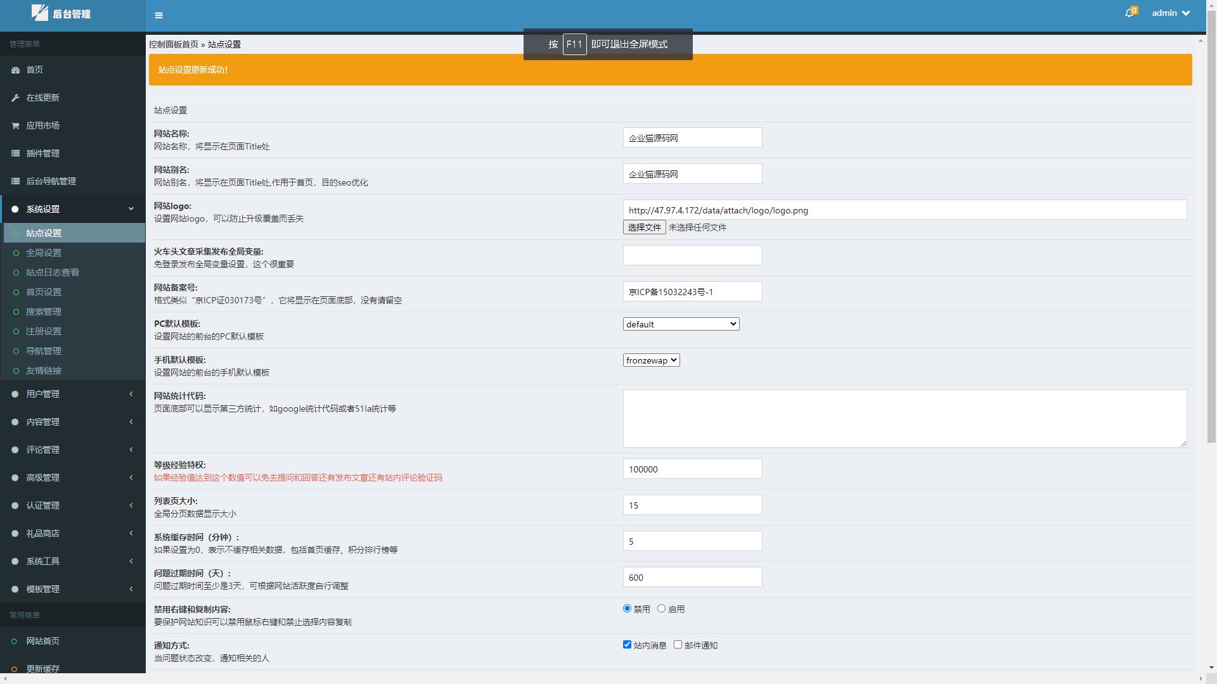Select the 启用 radio button

pyautogui.click(x=661, y=609)
